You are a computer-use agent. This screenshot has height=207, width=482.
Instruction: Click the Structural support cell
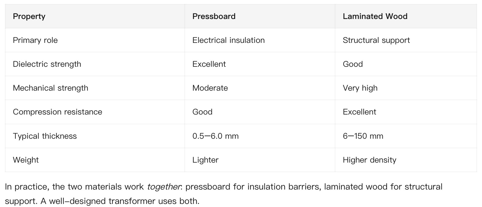click(376, 40)
